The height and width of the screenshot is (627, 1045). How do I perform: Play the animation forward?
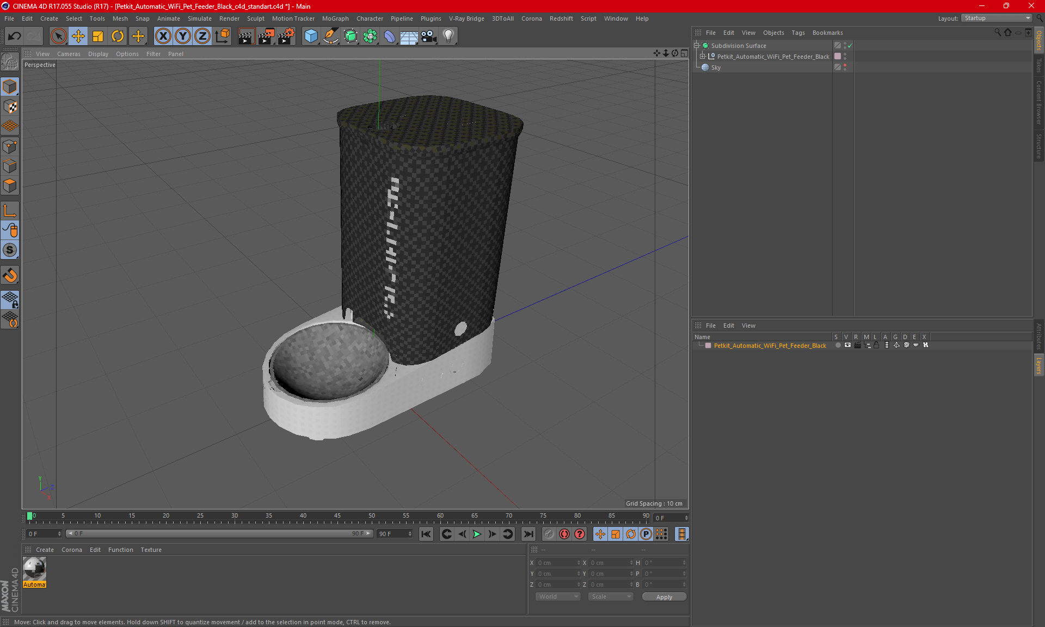click(477, 534)
